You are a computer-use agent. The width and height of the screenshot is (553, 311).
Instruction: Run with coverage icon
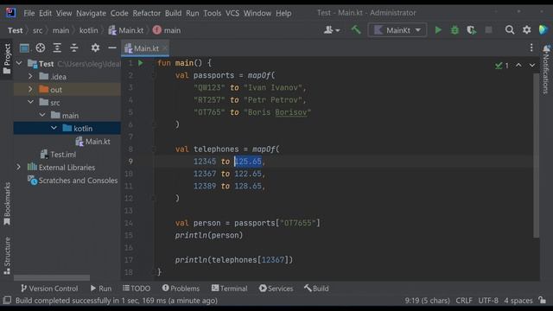[472, 30]
